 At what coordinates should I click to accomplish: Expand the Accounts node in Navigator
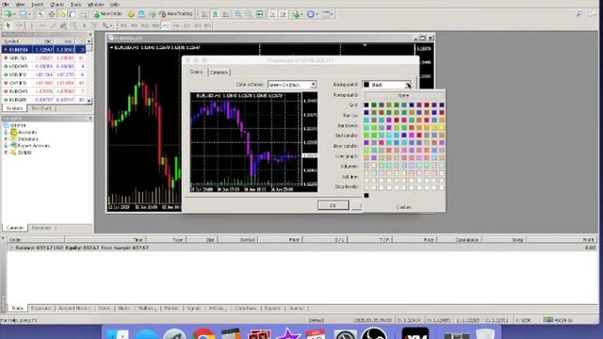pyautogui.click(x=6, y=132)
